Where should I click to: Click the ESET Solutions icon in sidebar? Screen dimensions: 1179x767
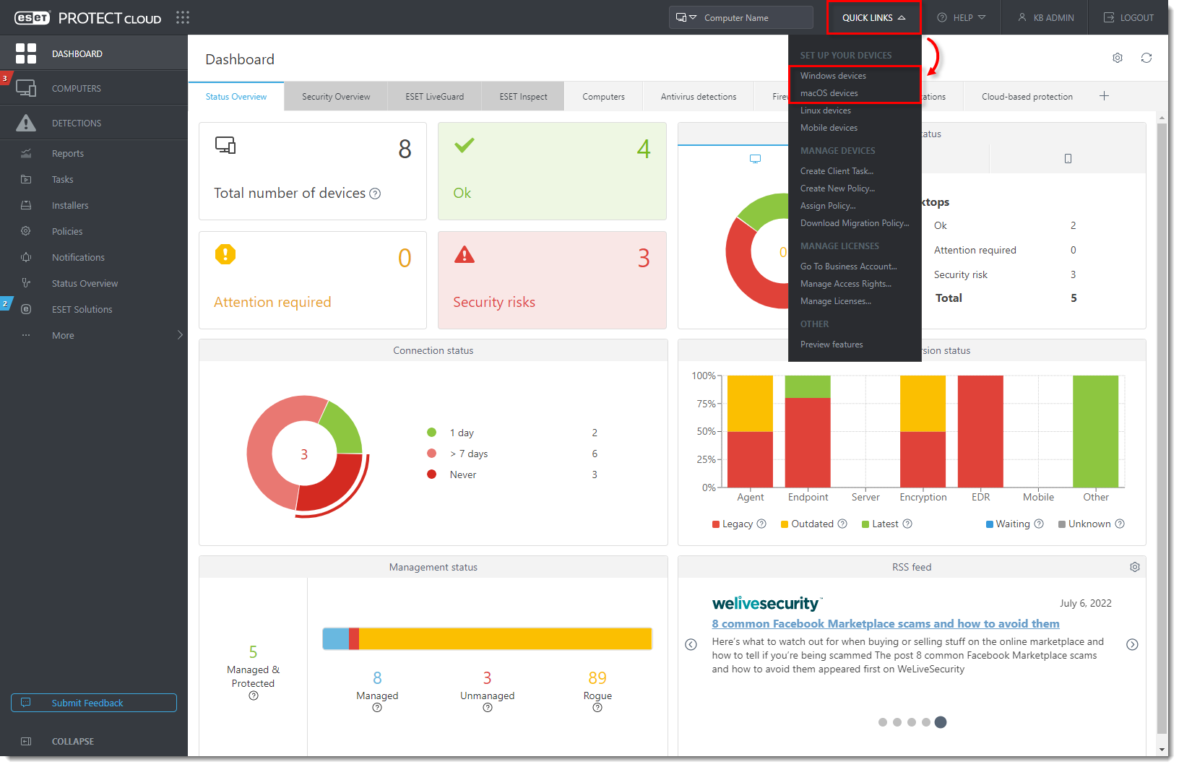click(26, 309)
